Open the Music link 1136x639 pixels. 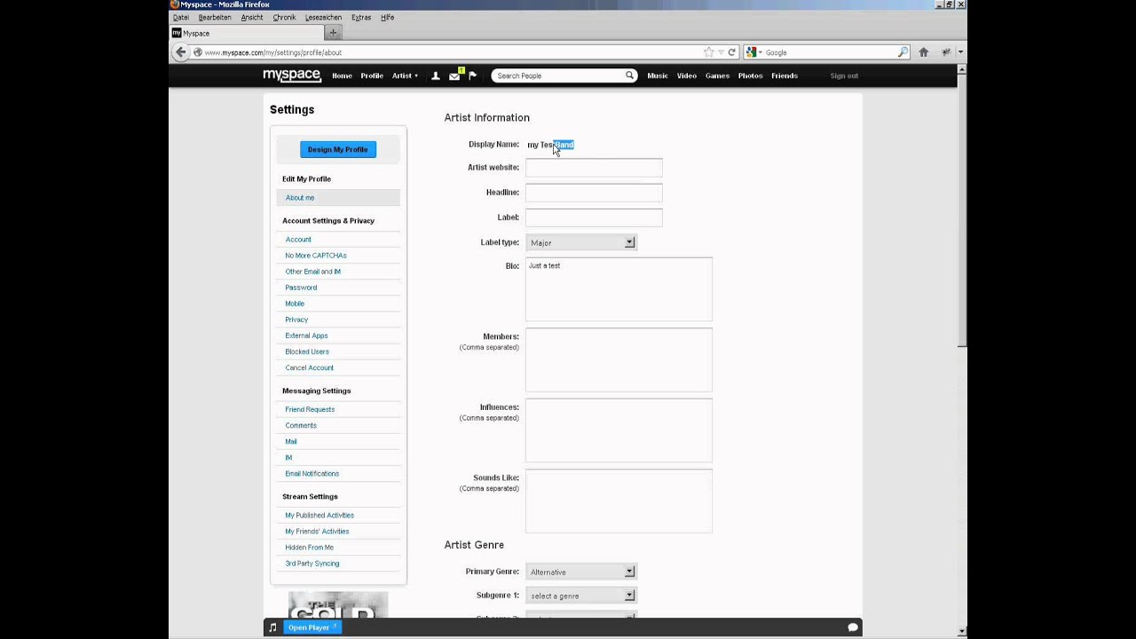click(x=658, y=75)
